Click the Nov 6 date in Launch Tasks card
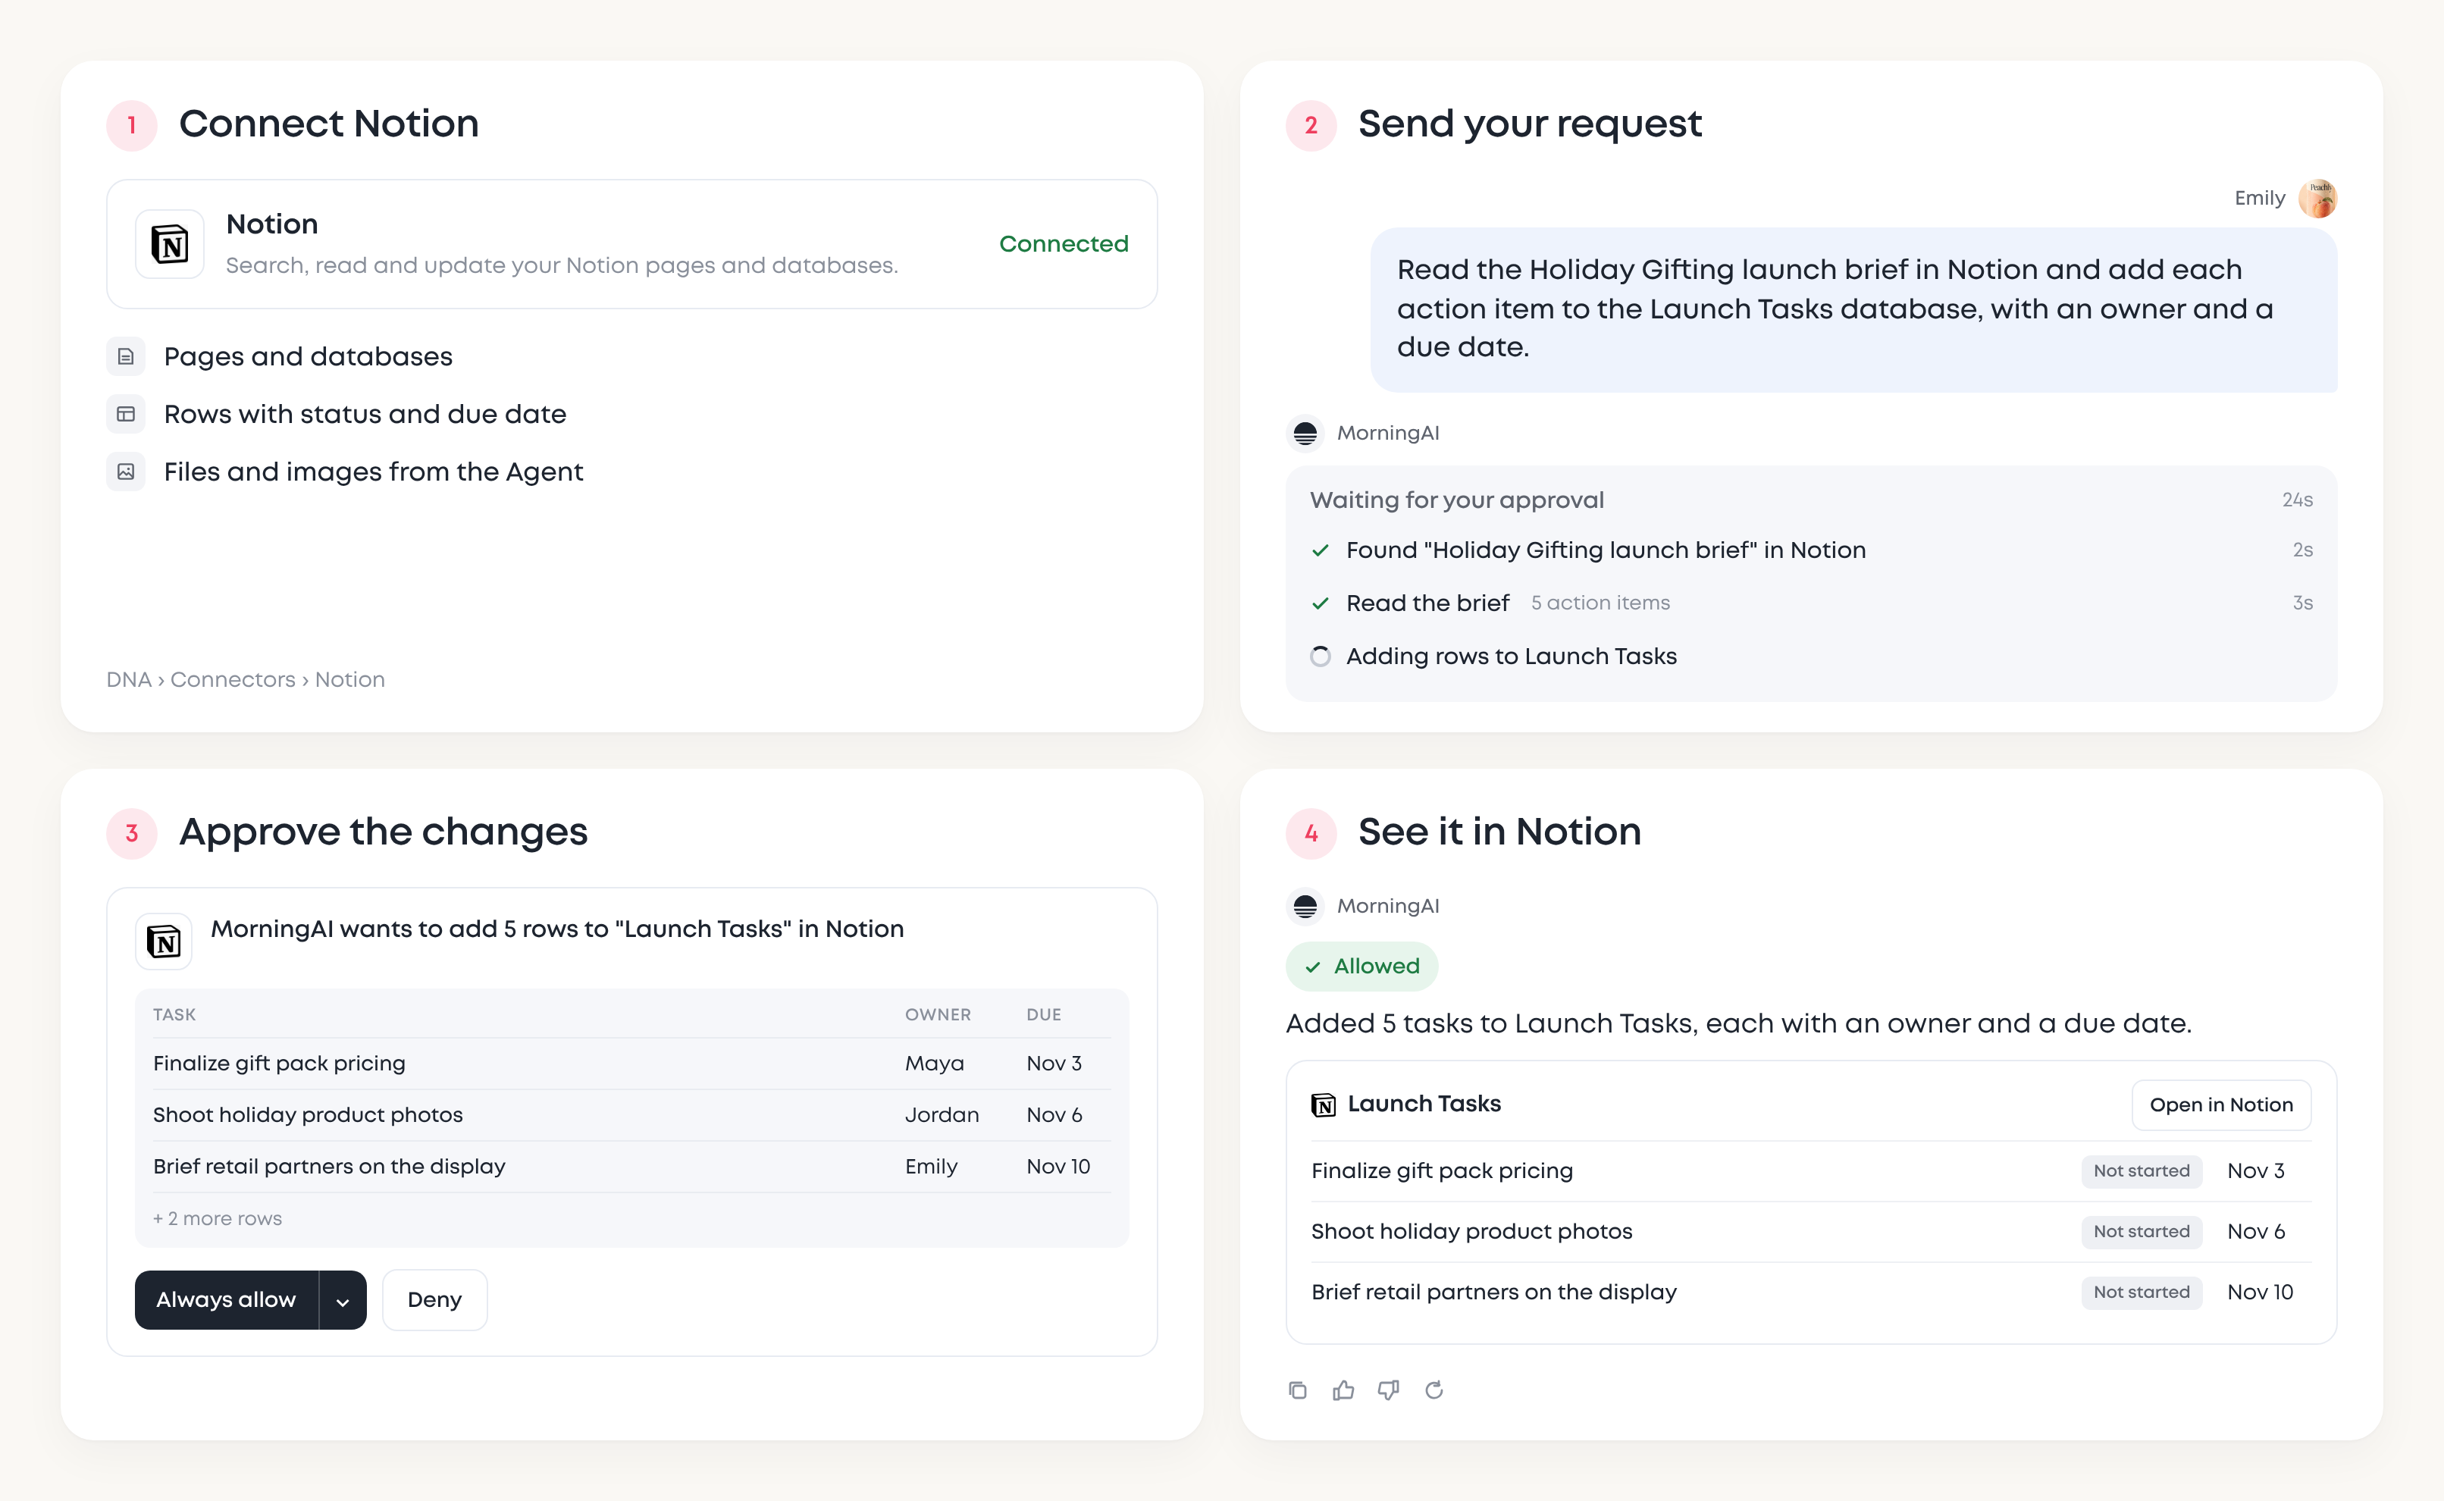Image resolution: width=2444 pixels, height=1501 pixels. [x=2255, y=1232]
